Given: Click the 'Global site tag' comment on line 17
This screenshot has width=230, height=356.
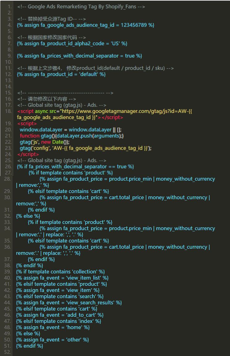Looking at the screenshot, I should click(x=62, y=105).
